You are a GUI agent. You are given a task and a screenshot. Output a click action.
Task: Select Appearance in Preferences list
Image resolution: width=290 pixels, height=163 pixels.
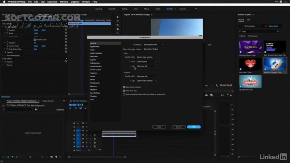pos(94,47)
